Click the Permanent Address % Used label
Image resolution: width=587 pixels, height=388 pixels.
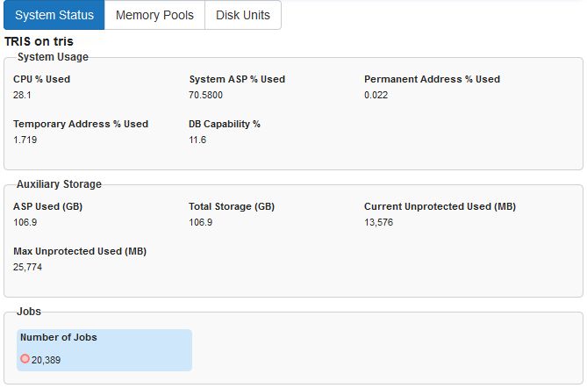(x=432, y=79)
